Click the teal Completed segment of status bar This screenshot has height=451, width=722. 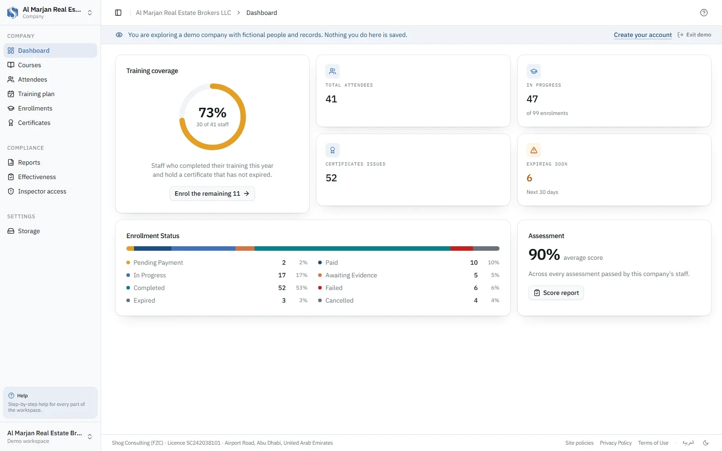352,249
